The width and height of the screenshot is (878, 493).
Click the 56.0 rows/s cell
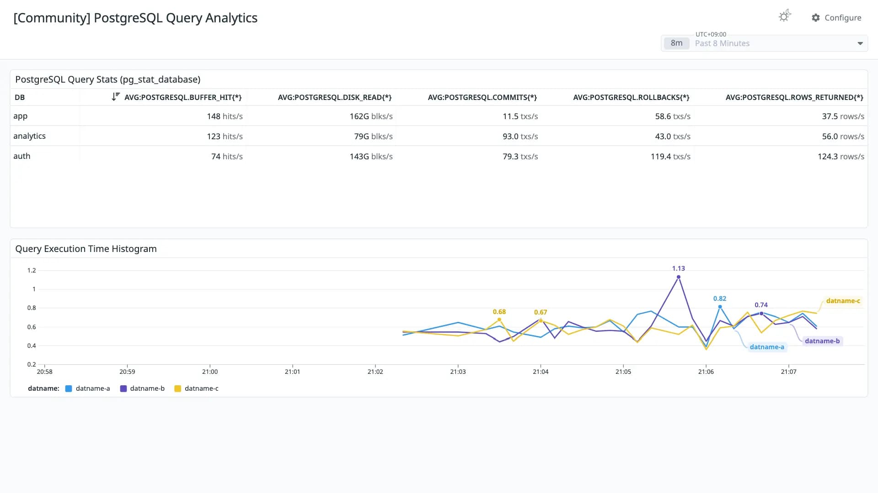pyautogui.click(x=843, y=136)
